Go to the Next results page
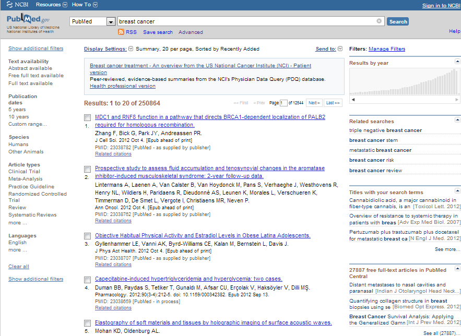Screen dimensions: 461x336 [314, 103]
